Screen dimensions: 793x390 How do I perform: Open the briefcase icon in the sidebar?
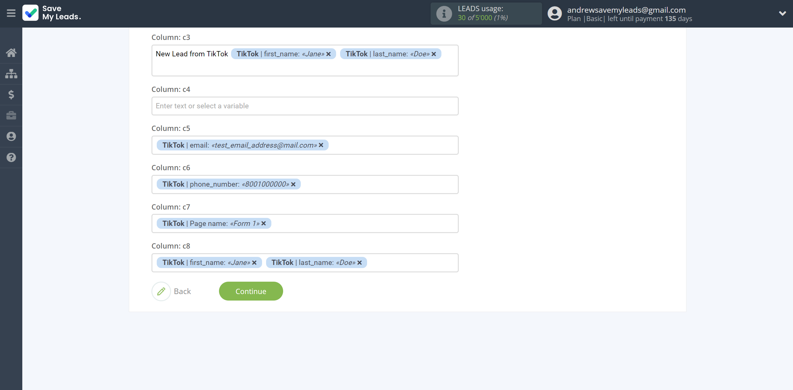coord(11,115)
